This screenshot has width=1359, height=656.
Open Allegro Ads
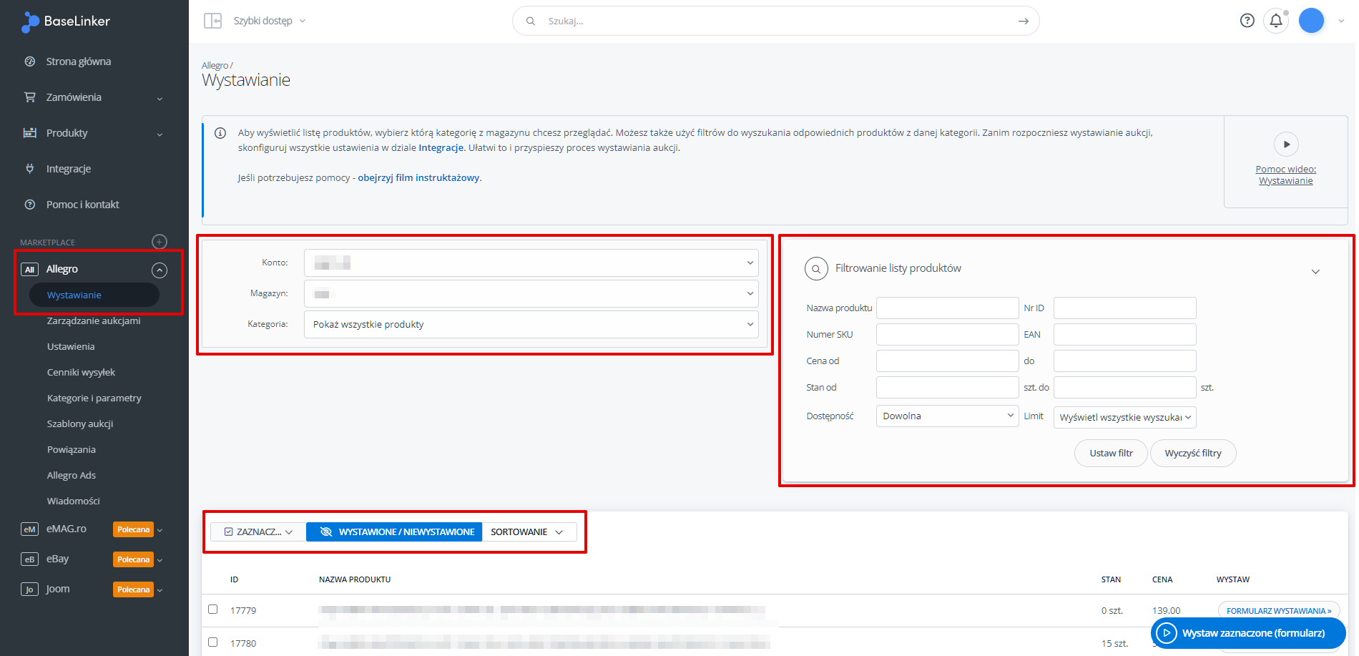(72, 475)
